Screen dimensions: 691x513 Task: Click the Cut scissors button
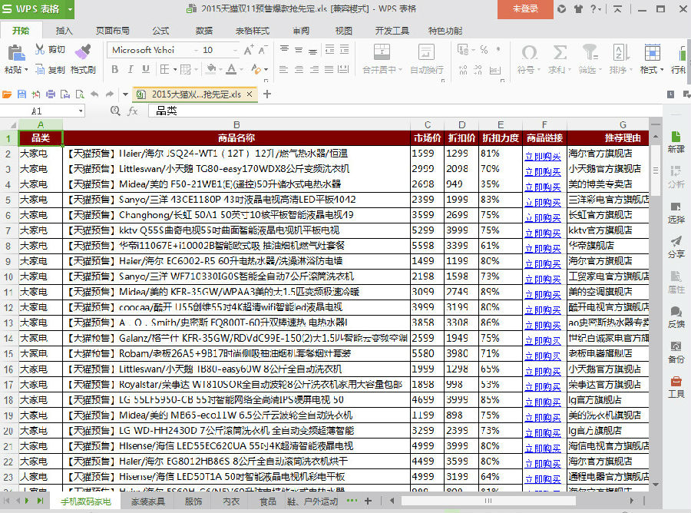point(50,49)
